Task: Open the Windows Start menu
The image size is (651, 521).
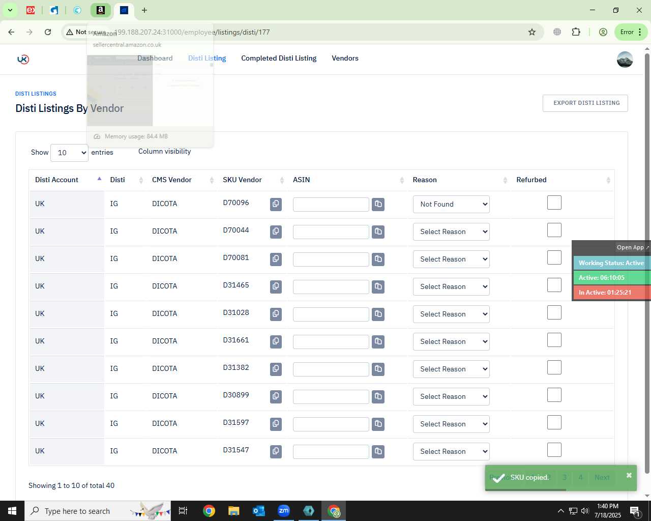Action: 12,511
